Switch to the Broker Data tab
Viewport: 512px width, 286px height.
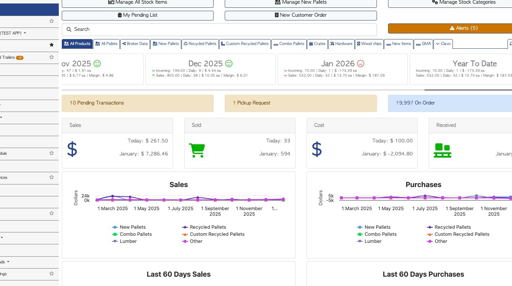coord(135,44)
